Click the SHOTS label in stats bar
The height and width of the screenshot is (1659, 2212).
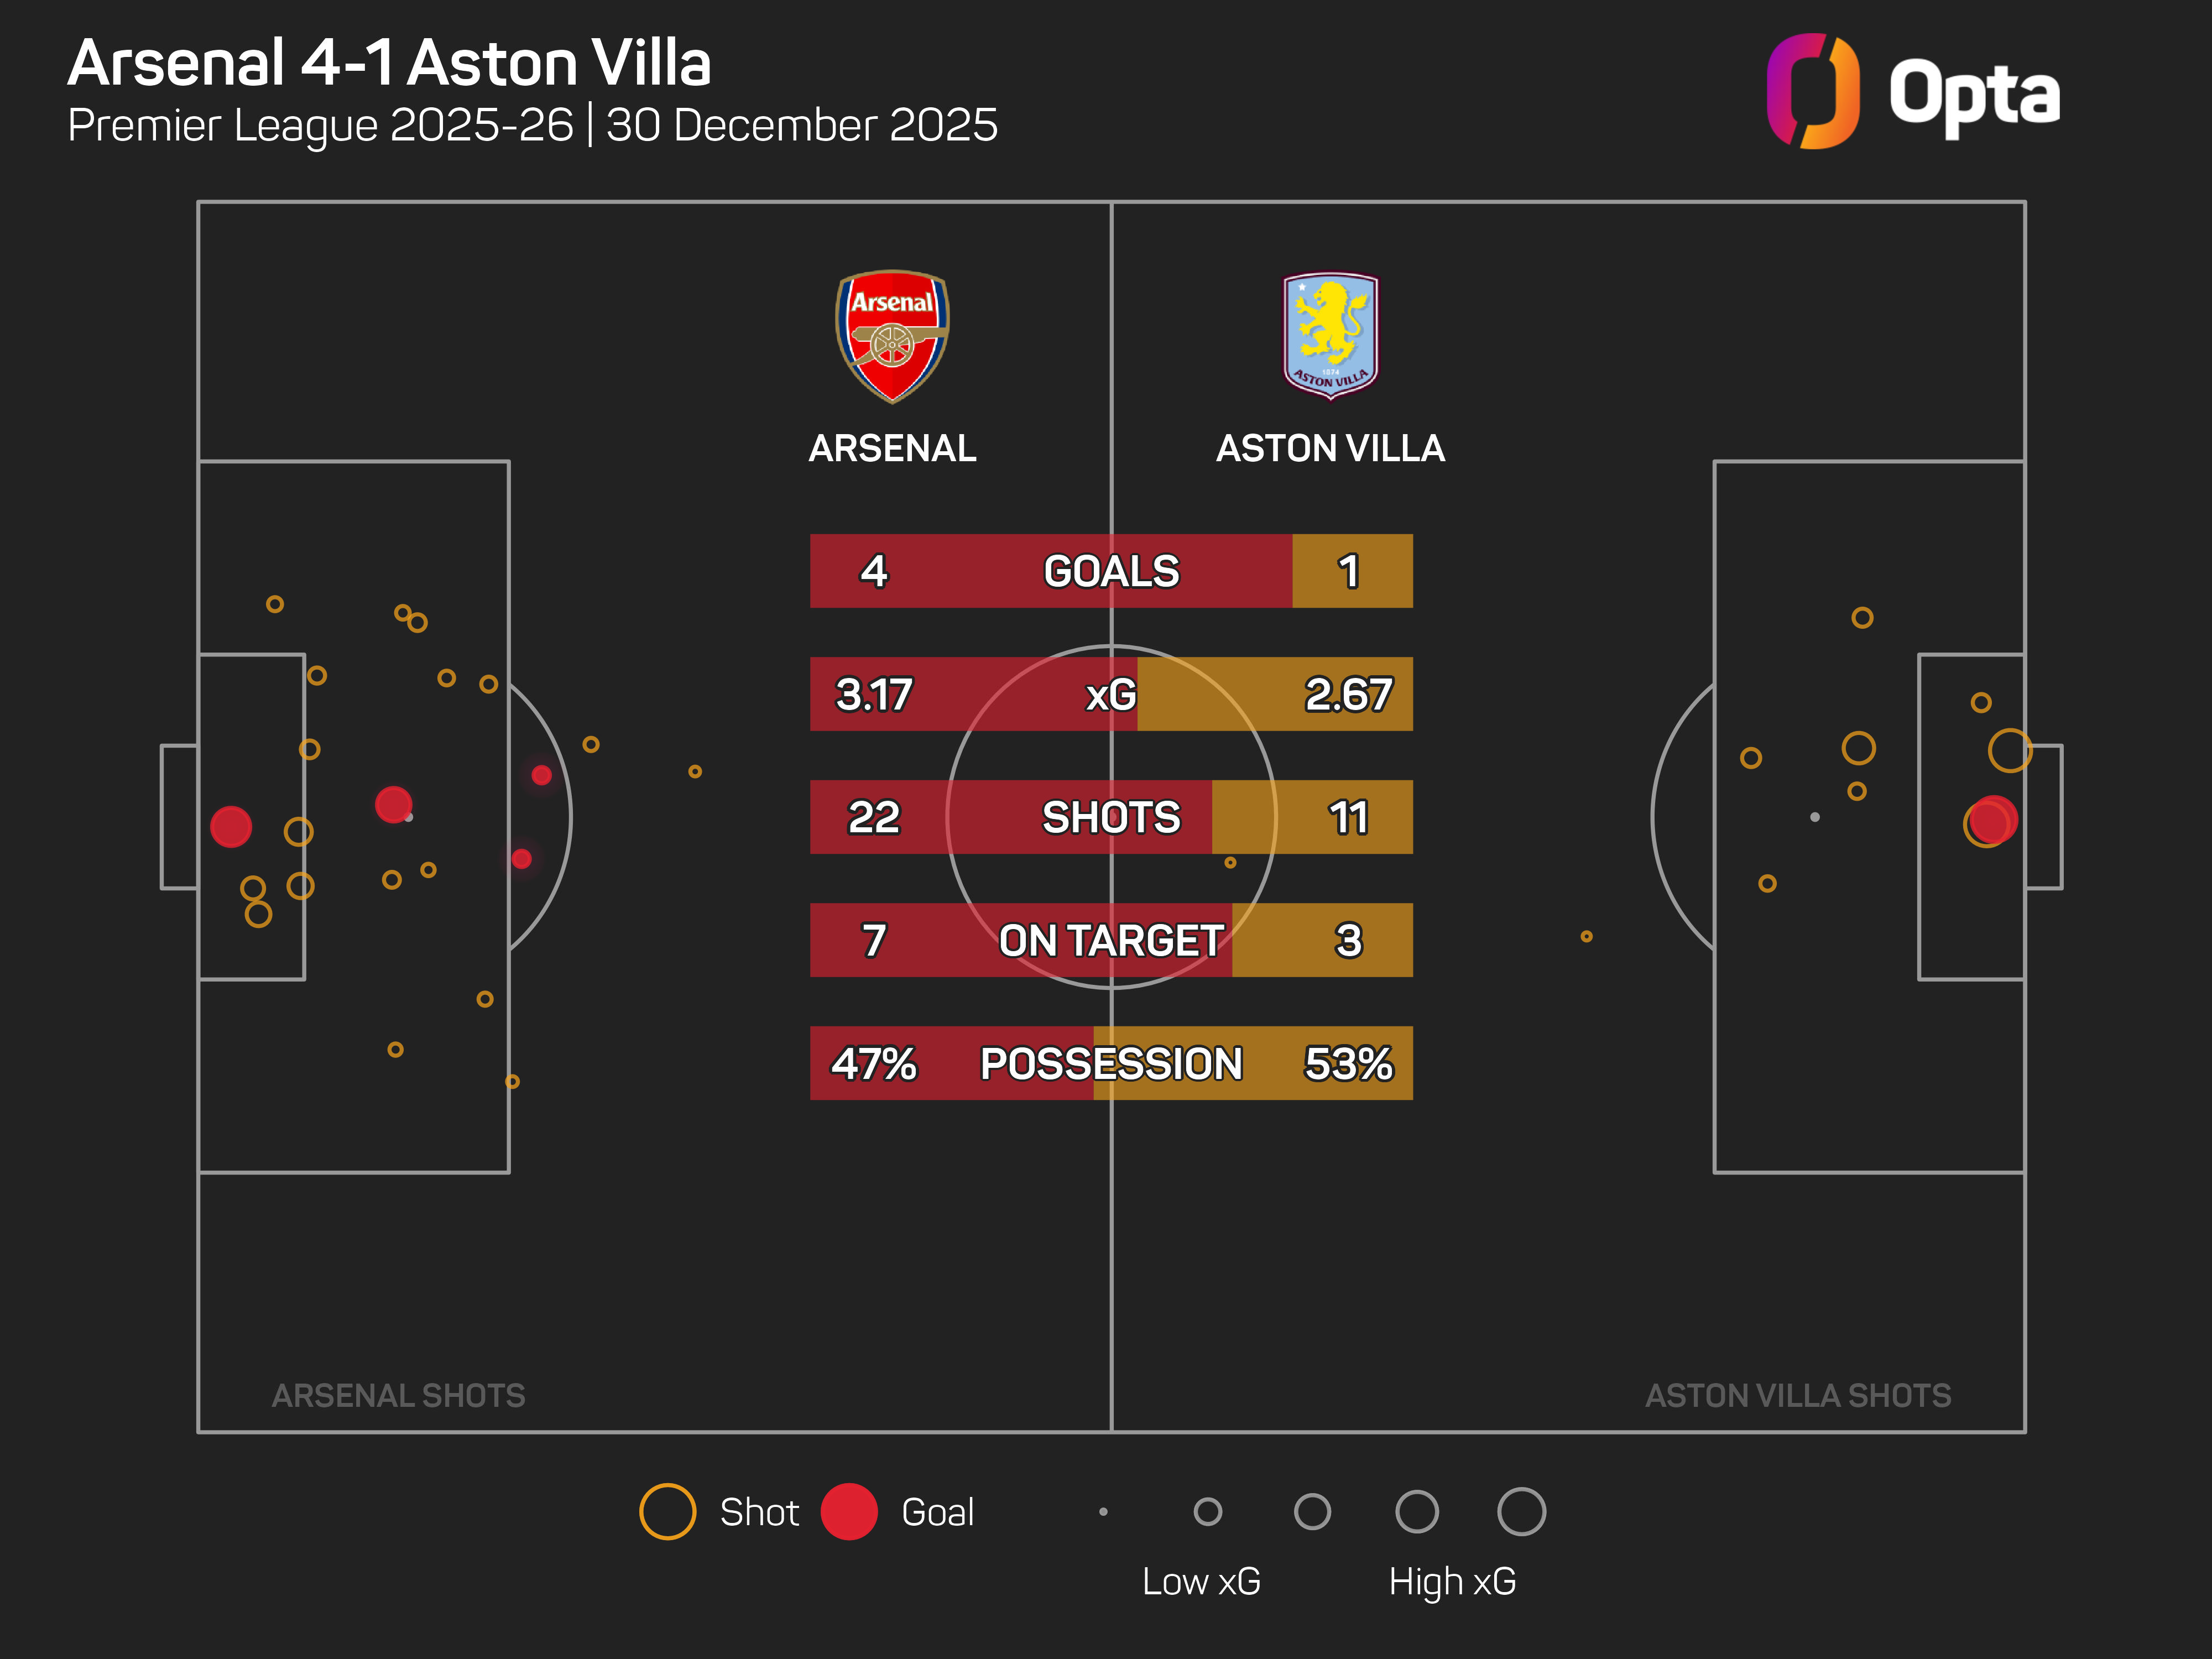pyautogui.click(x=1111, y=817)
